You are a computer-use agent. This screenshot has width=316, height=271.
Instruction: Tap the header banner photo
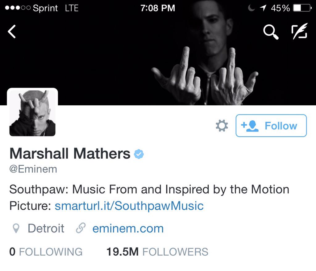tap(158, 60)
